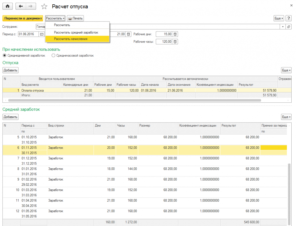296x226 pixels.
Task: Choose Рассчитать начисления from menu
Action: (x=71, y=39)
